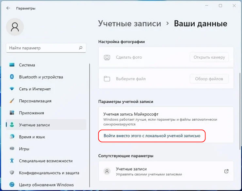Click the search magnifier icon
The width and height of the screenshot is (242, 191).
pos(81,48)
